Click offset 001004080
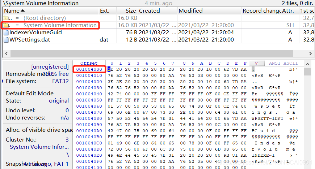This screenshot has height=169, width=315. (x=89, y=118)
